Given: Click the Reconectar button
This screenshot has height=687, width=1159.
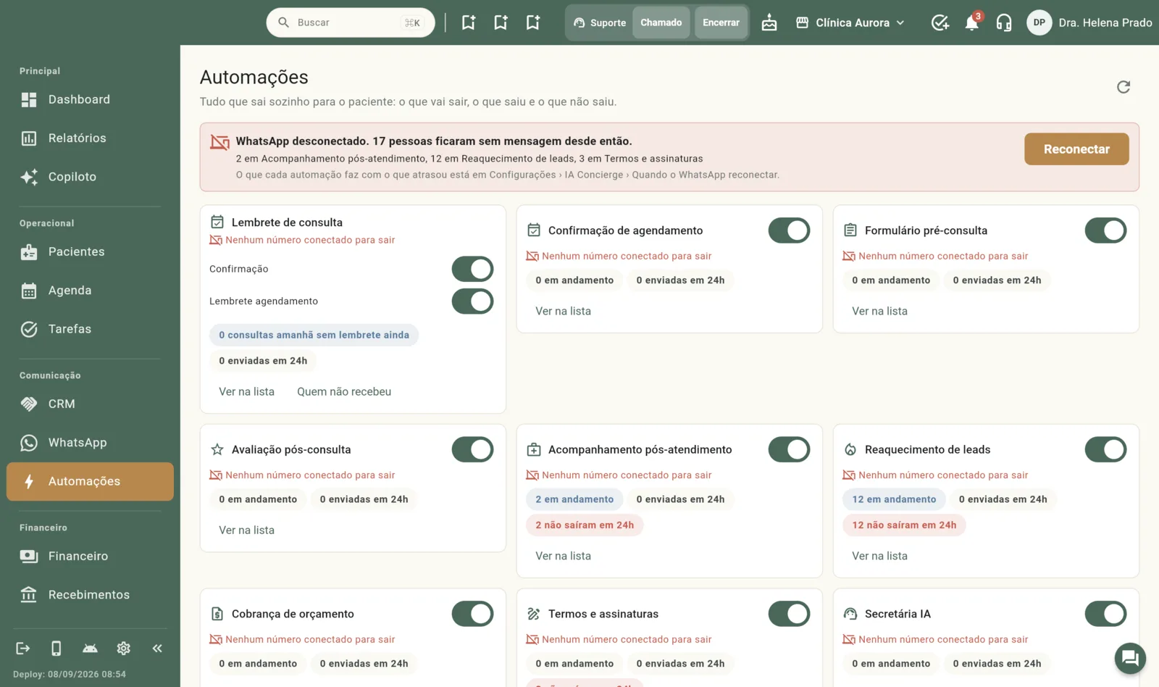Looking at the screenshot, I should point(1076,149).
